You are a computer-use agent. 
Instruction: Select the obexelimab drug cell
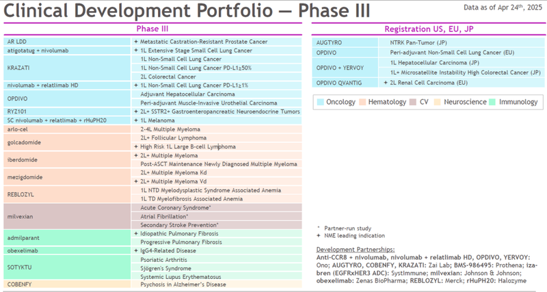(x=67, y=250)
